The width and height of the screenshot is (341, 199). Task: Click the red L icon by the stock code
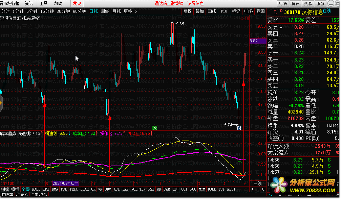(x=276, y=13)
